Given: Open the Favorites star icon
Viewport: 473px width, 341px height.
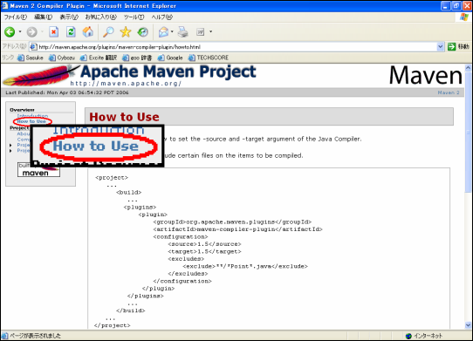Looking at the screenshot, I should (x=126, y=31).
